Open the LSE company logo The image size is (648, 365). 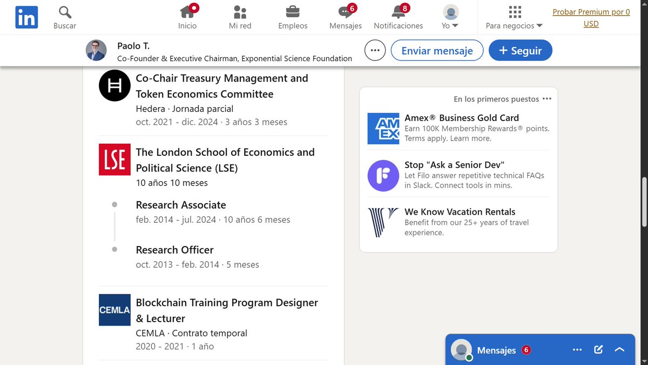tap(114, 160)
